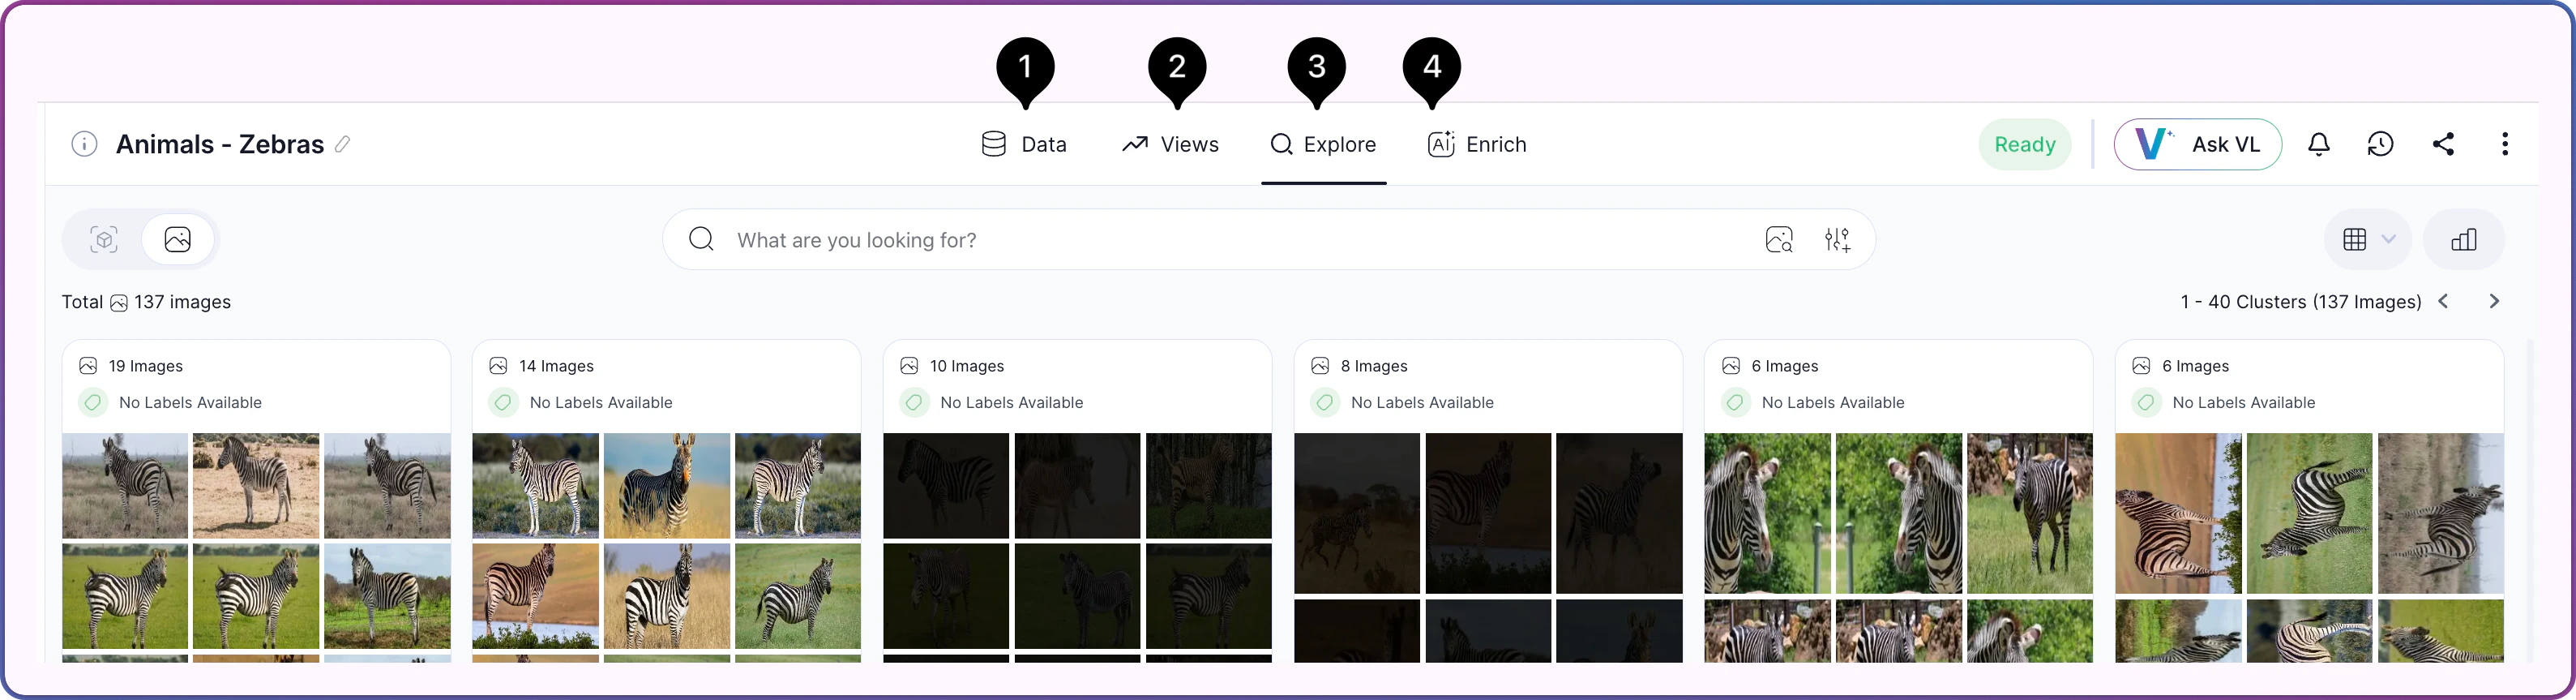Click image icon of 10 Images cluster
The image size is (2576, 700).
point(909,366)
